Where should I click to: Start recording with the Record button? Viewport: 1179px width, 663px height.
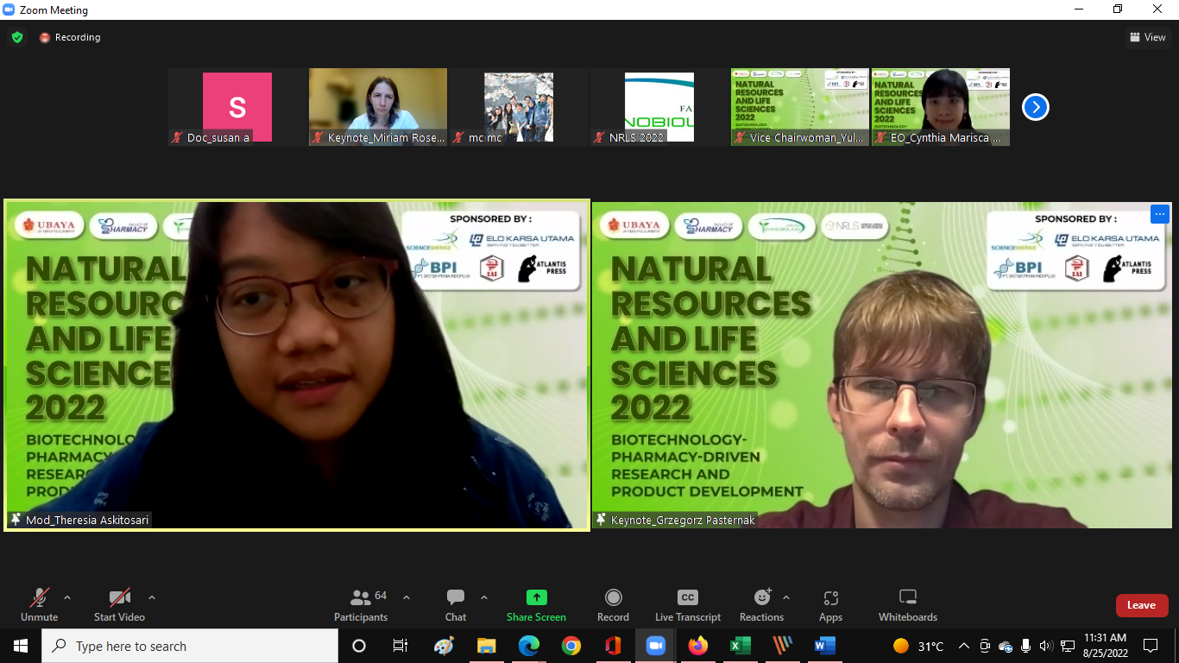(613, 604)
